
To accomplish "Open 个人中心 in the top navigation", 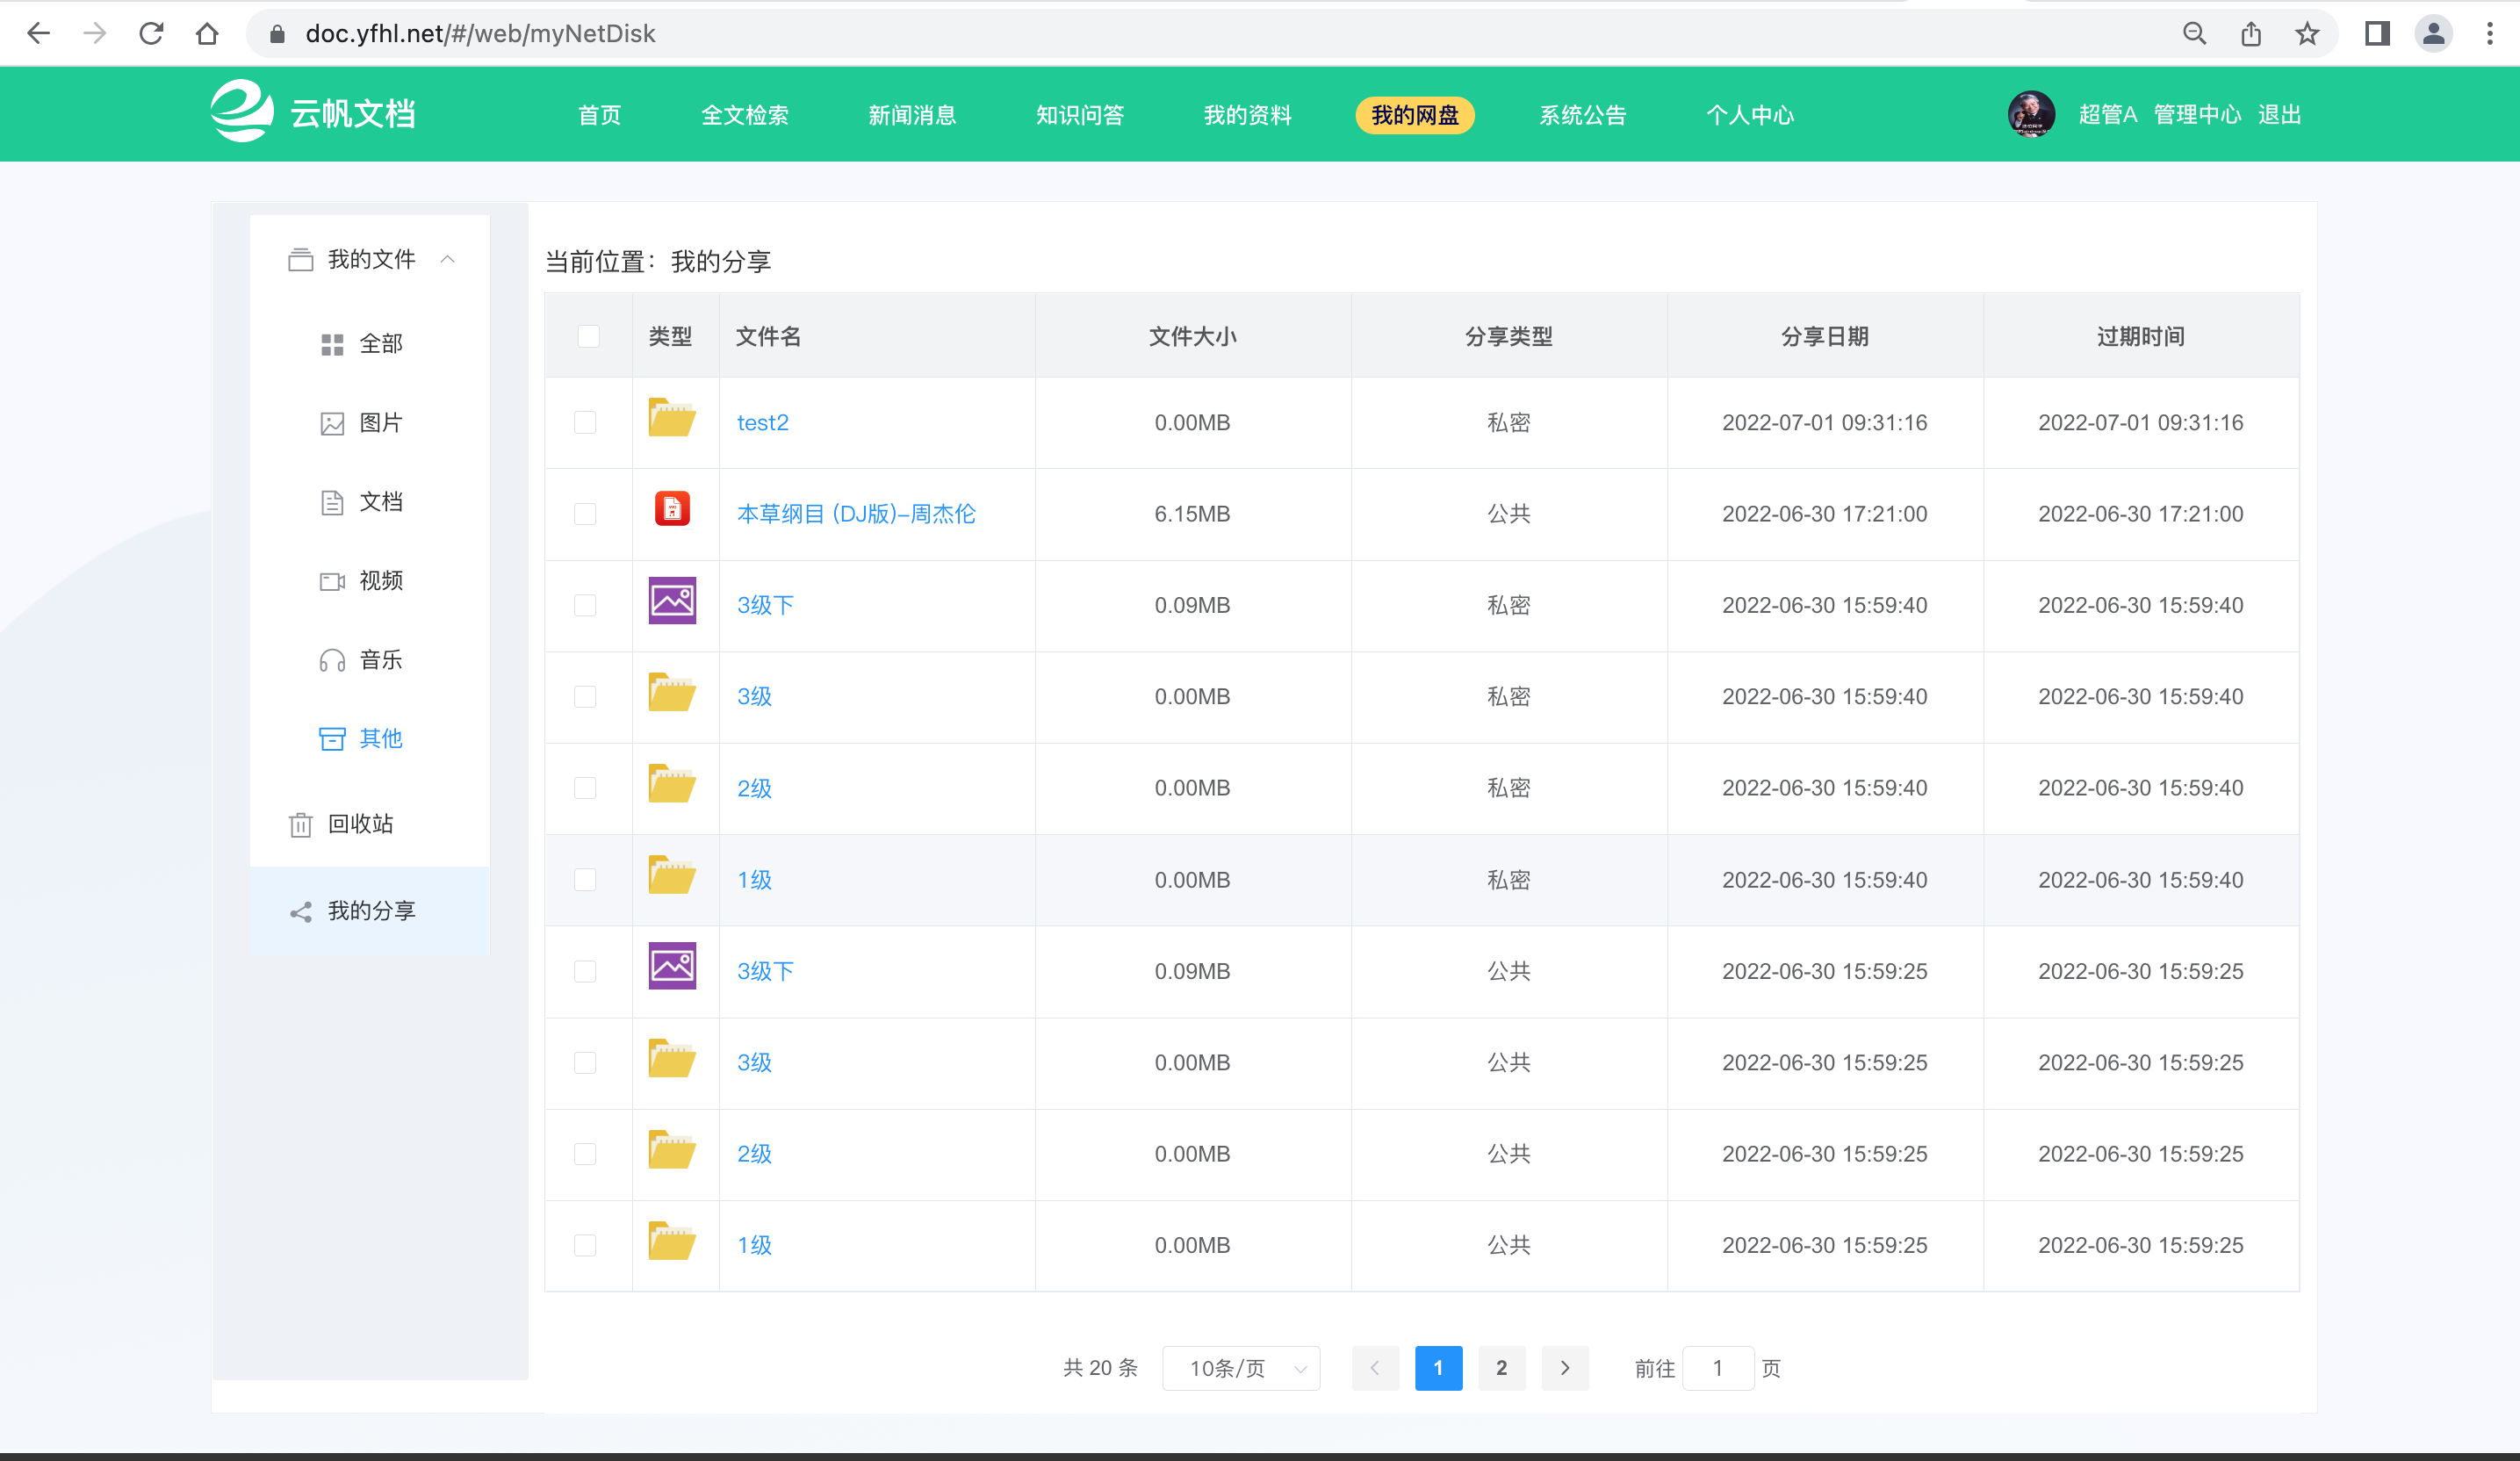I will pos(1750,115).
